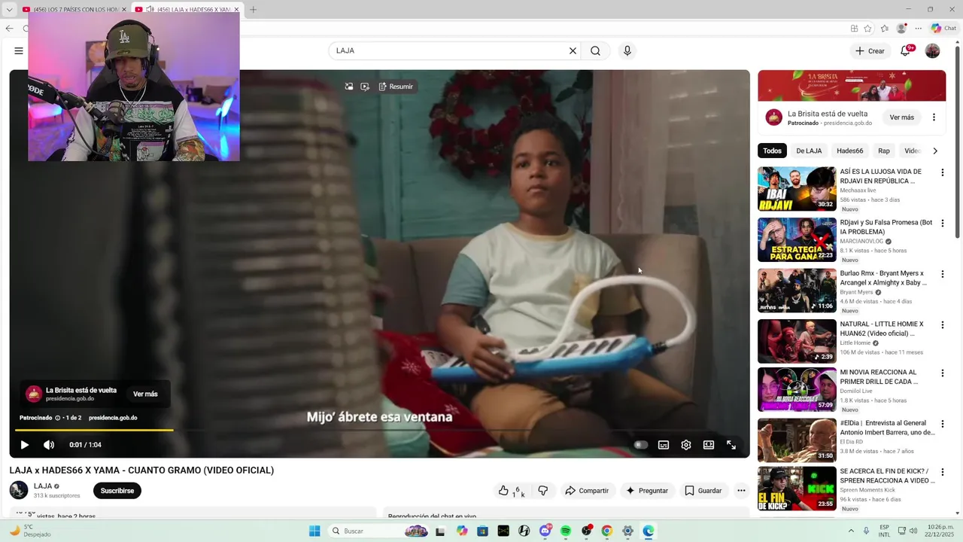This screenshot has height=542, width=963.
Task: Open more actions ellipsis below video
Action: (741, 491)
